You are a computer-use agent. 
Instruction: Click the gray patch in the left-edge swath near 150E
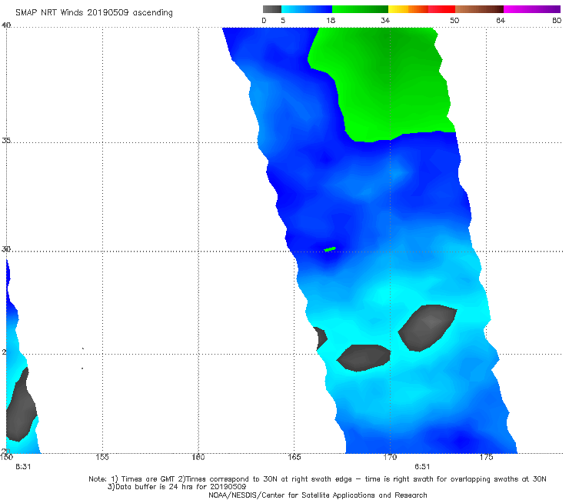coord(21,405)
